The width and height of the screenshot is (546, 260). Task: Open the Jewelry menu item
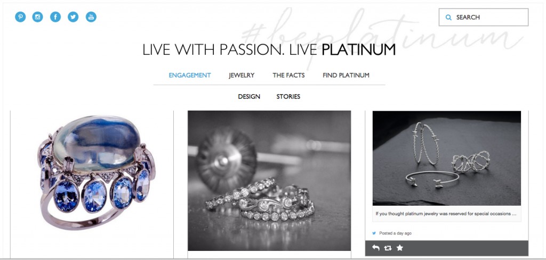pyautogui.click(x=242, y=76)
